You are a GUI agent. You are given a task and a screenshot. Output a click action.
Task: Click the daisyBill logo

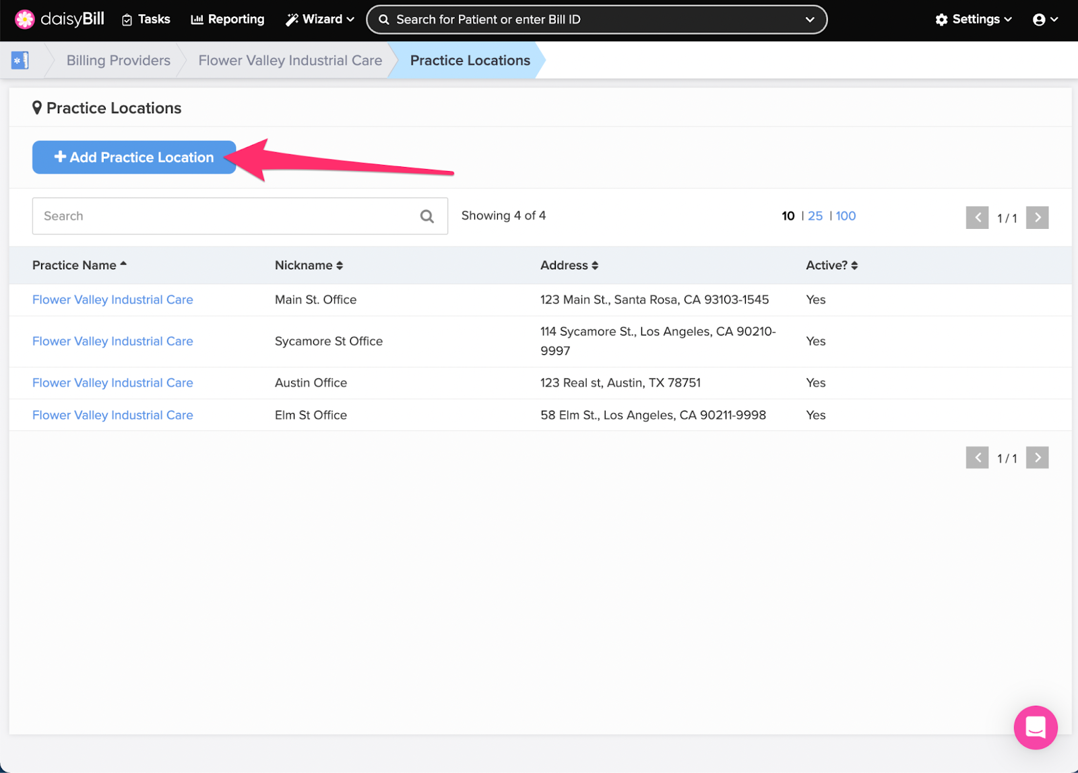(x=59, y=20)
